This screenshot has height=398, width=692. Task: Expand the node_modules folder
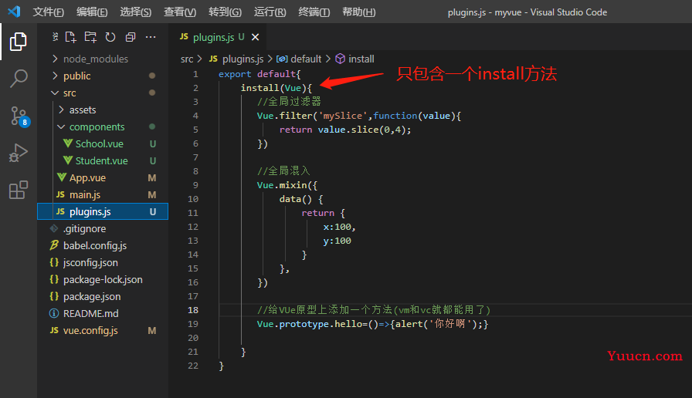coord(55,59)
